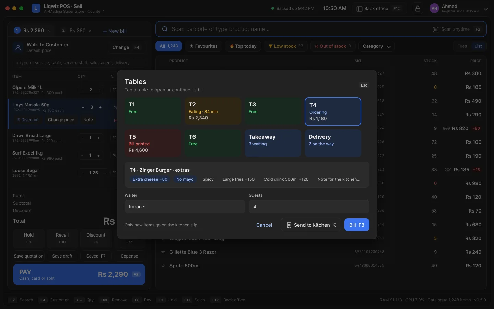Toggle the Spicy extra
Screen dimensions: 494x309
[x=208, y=179]
